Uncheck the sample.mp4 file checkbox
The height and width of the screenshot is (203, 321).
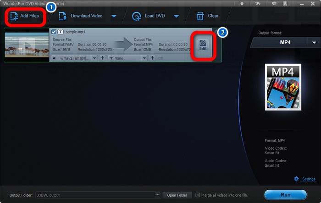(x=54, y=32)
